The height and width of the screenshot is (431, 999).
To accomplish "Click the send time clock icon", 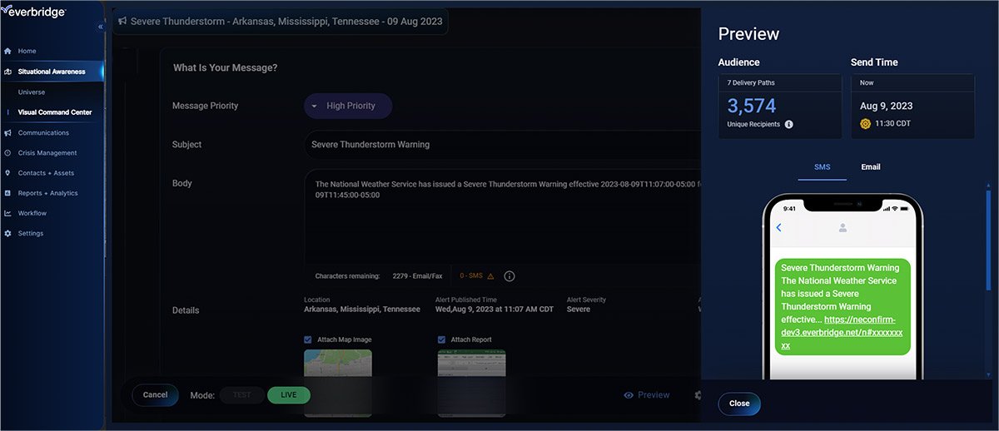I will pyautogui.click(x=865, y=124).
